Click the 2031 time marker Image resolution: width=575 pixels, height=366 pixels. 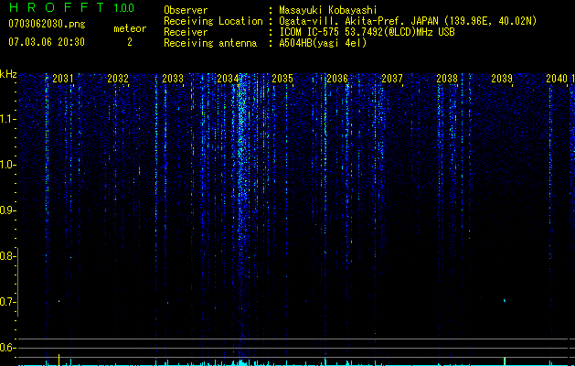(63, 79)
